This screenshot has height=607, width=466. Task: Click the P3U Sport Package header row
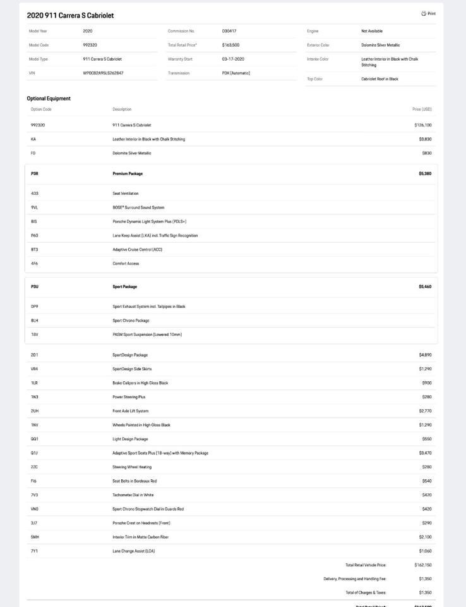tap(230, 286)
